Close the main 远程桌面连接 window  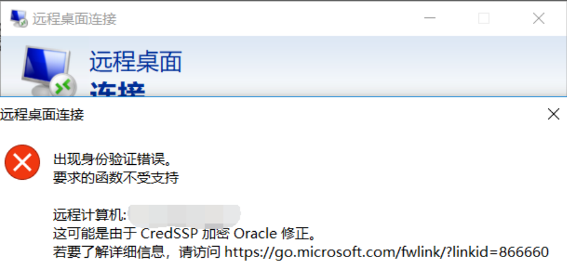pyautogui.click(x=538, y=19)
